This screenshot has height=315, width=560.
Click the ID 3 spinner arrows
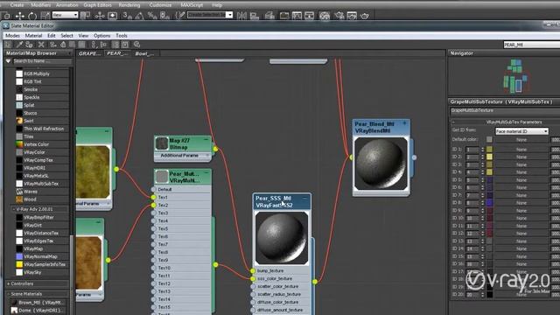(482, 164)
